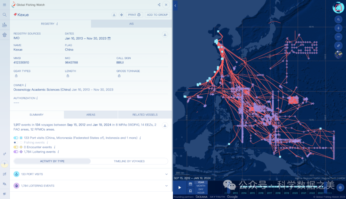Click the locate vessel on map icon

point(121,15)
